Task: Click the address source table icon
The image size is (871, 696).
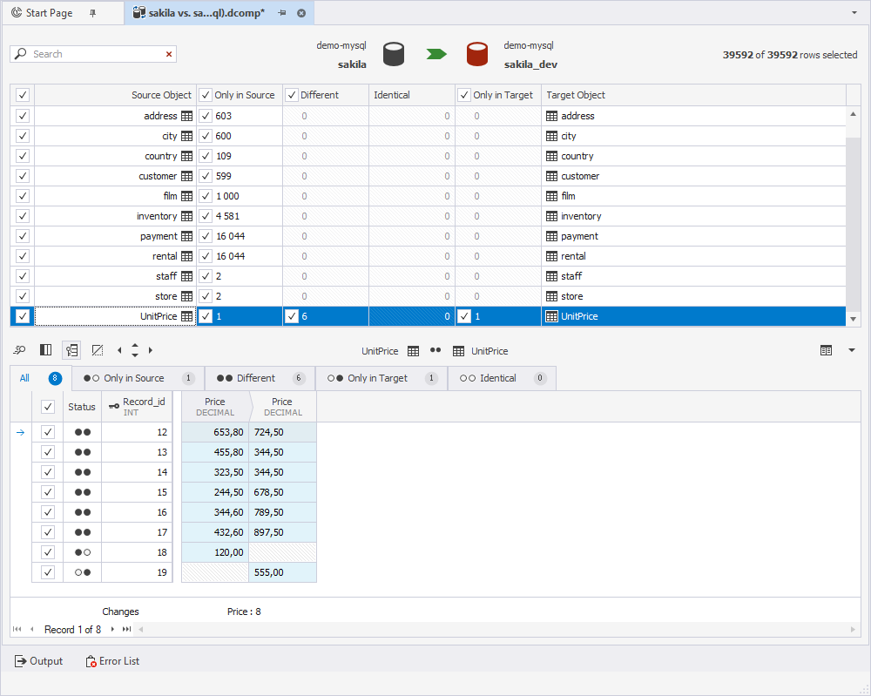Action: pyautogui.click(x=186, y=116)
